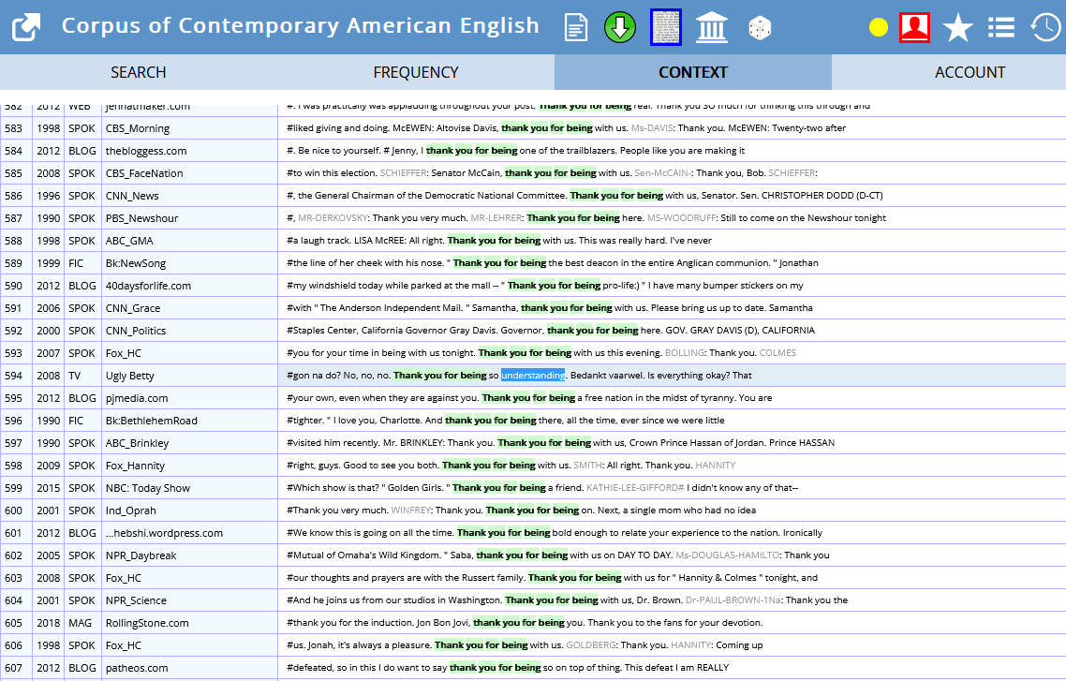
Task: Open the CBS_FaceNation source entry
Action: [144, 173]
